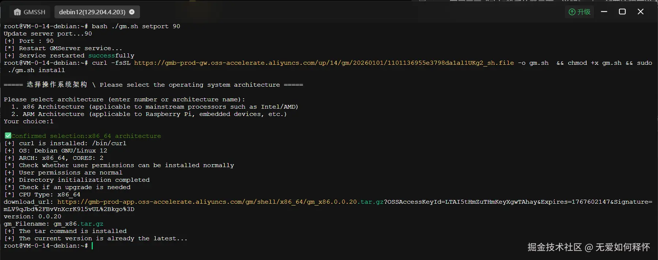Screen dimensions: 658x260
Task: Click the 升级 upgrade button label
Action: (x=584, y=12)
